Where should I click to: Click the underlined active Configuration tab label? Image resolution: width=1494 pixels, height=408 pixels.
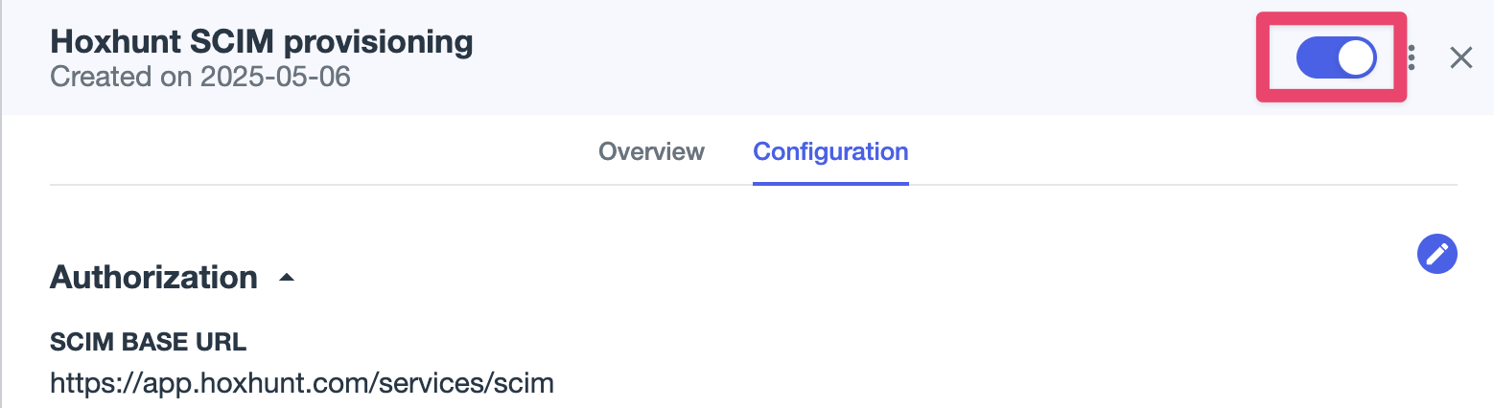point(830,151)
